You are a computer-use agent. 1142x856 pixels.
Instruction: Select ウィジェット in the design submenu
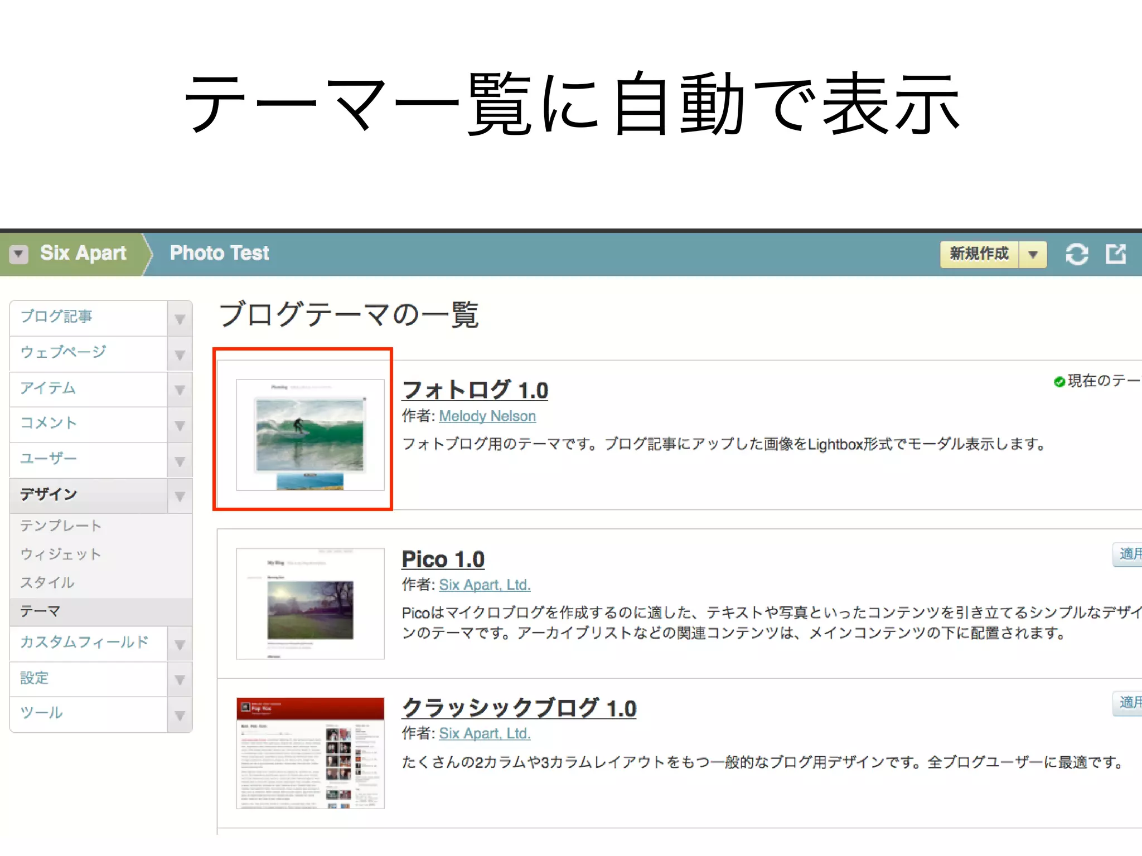[61, 554]
